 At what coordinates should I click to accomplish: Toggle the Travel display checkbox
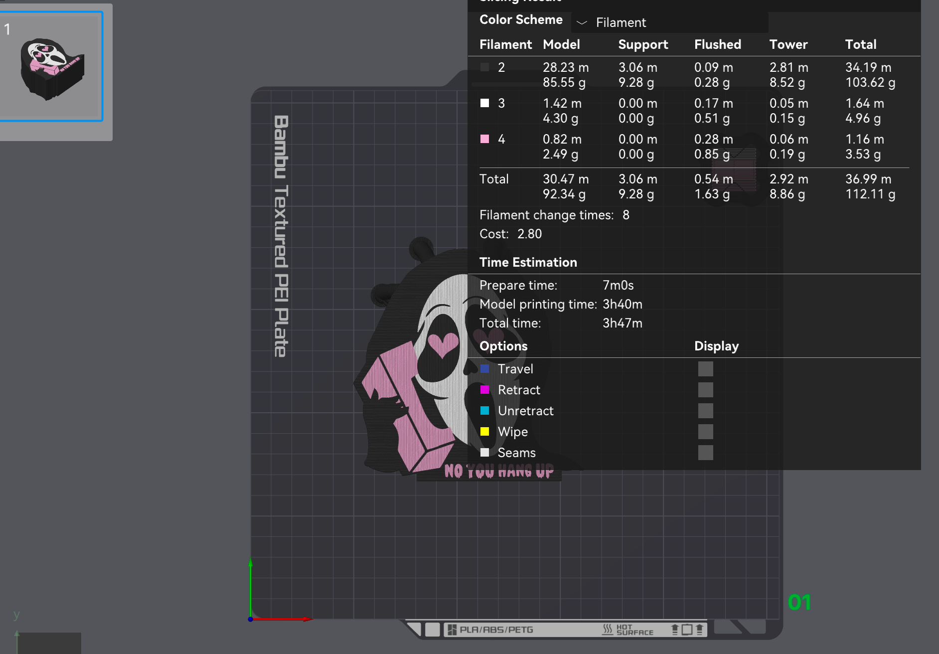[x=705, y=369]
